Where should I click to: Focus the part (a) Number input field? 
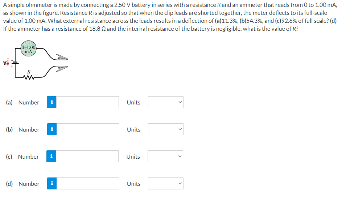[87, 102]
